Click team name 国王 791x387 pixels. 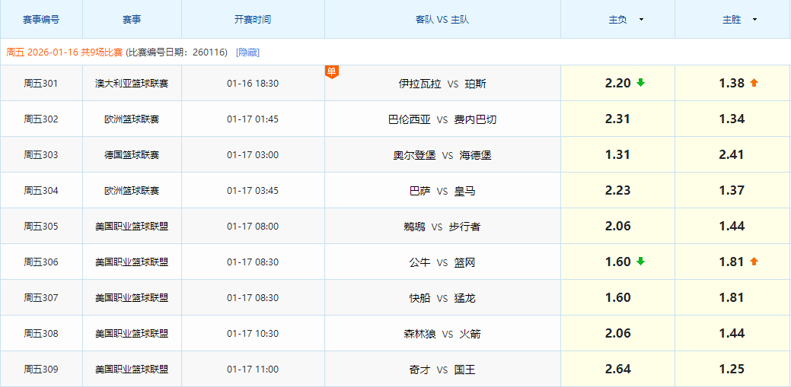[x=464, y=370]
